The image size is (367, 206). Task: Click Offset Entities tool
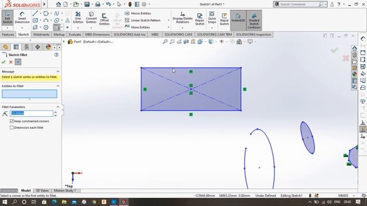pos(104,19)
